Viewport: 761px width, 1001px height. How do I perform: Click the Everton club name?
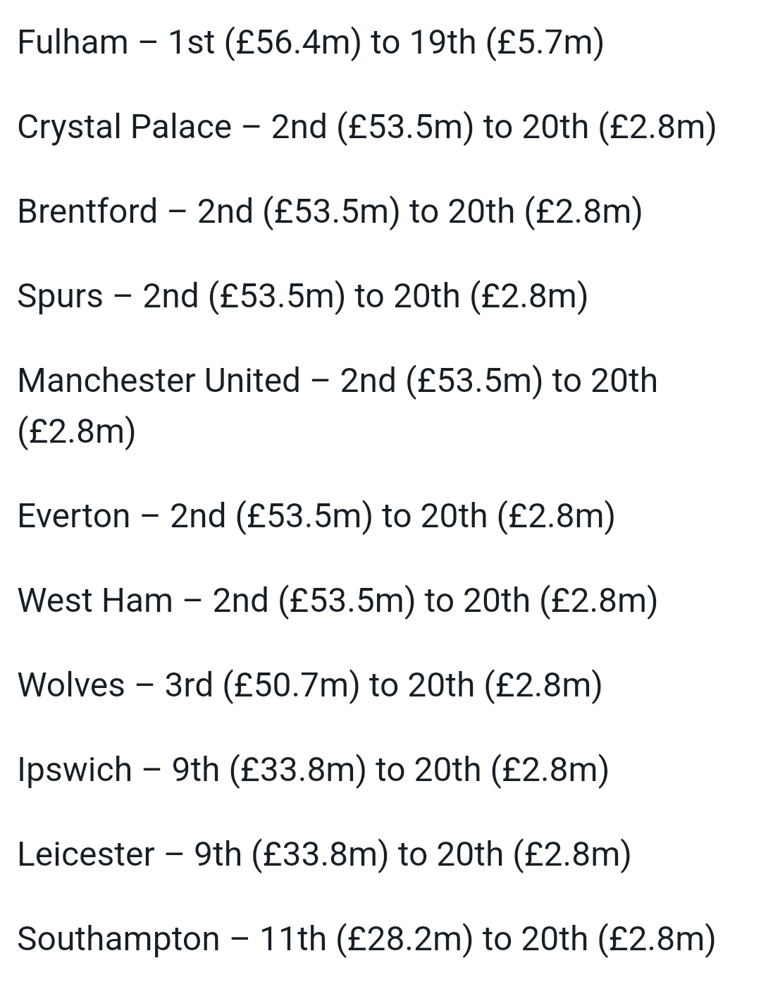point(74,516)
